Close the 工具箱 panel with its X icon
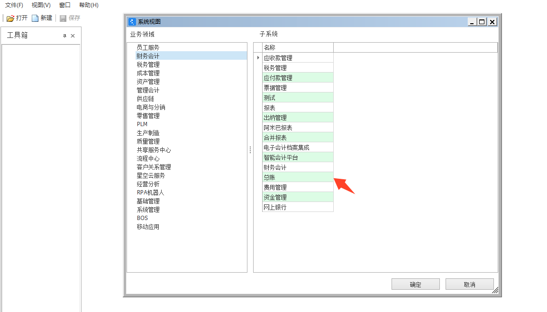This screenshot has height=312, width=547. [73, 35]
